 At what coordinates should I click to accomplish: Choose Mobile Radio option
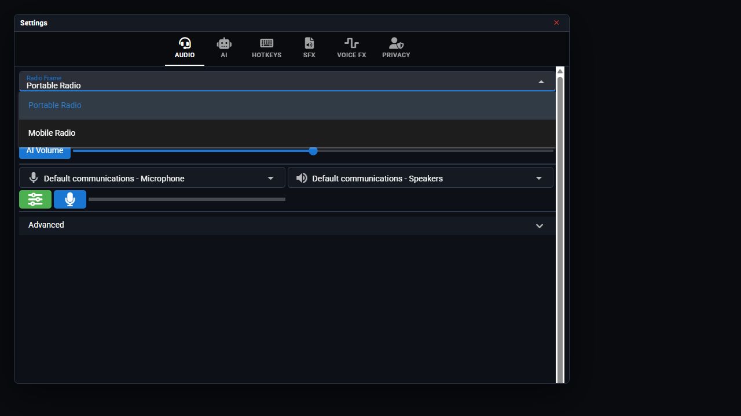click(287, 133)
